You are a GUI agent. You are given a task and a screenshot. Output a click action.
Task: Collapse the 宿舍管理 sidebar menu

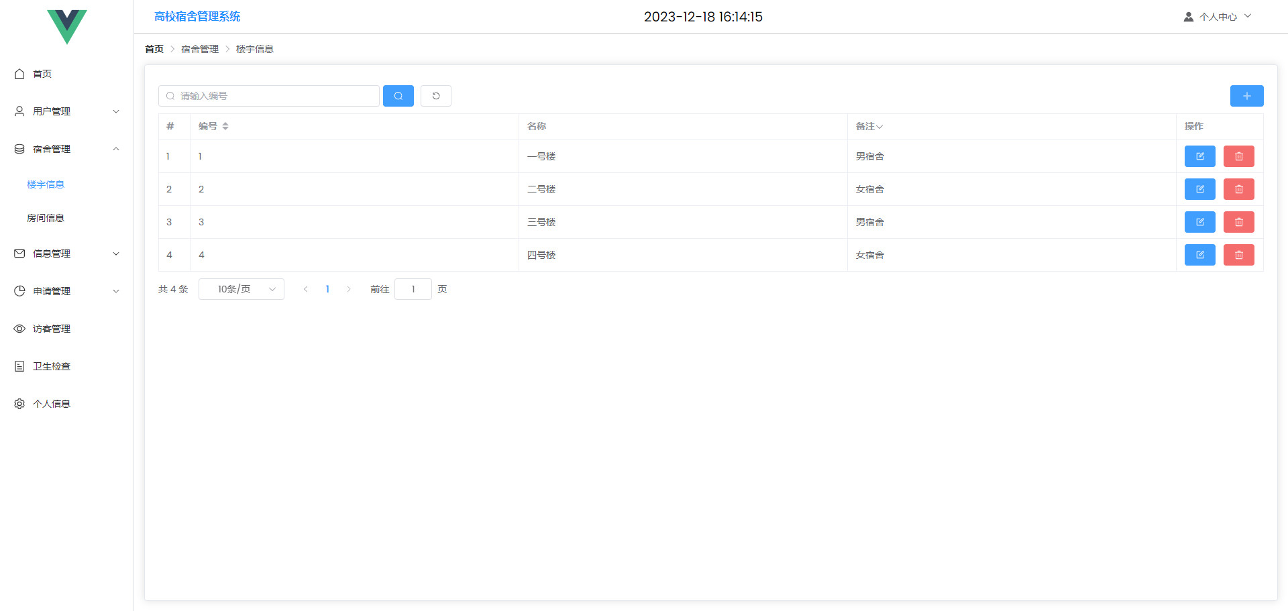click(67, 149)
